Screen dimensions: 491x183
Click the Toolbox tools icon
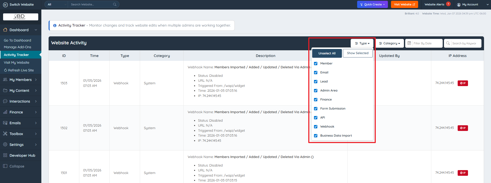(x=5, y=134)
